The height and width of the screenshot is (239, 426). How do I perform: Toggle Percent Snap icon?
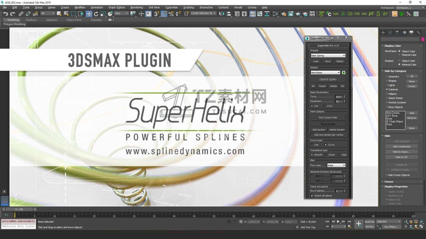[x=171, y=14]
